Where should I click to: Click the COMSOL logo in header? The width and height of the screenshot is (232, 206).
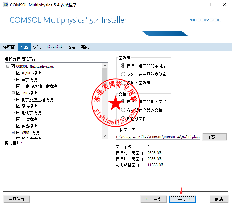point(206,20)
